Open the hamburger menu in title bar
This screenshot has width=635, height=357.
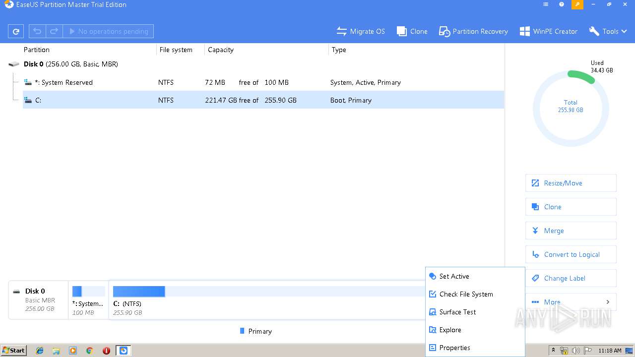546,4
